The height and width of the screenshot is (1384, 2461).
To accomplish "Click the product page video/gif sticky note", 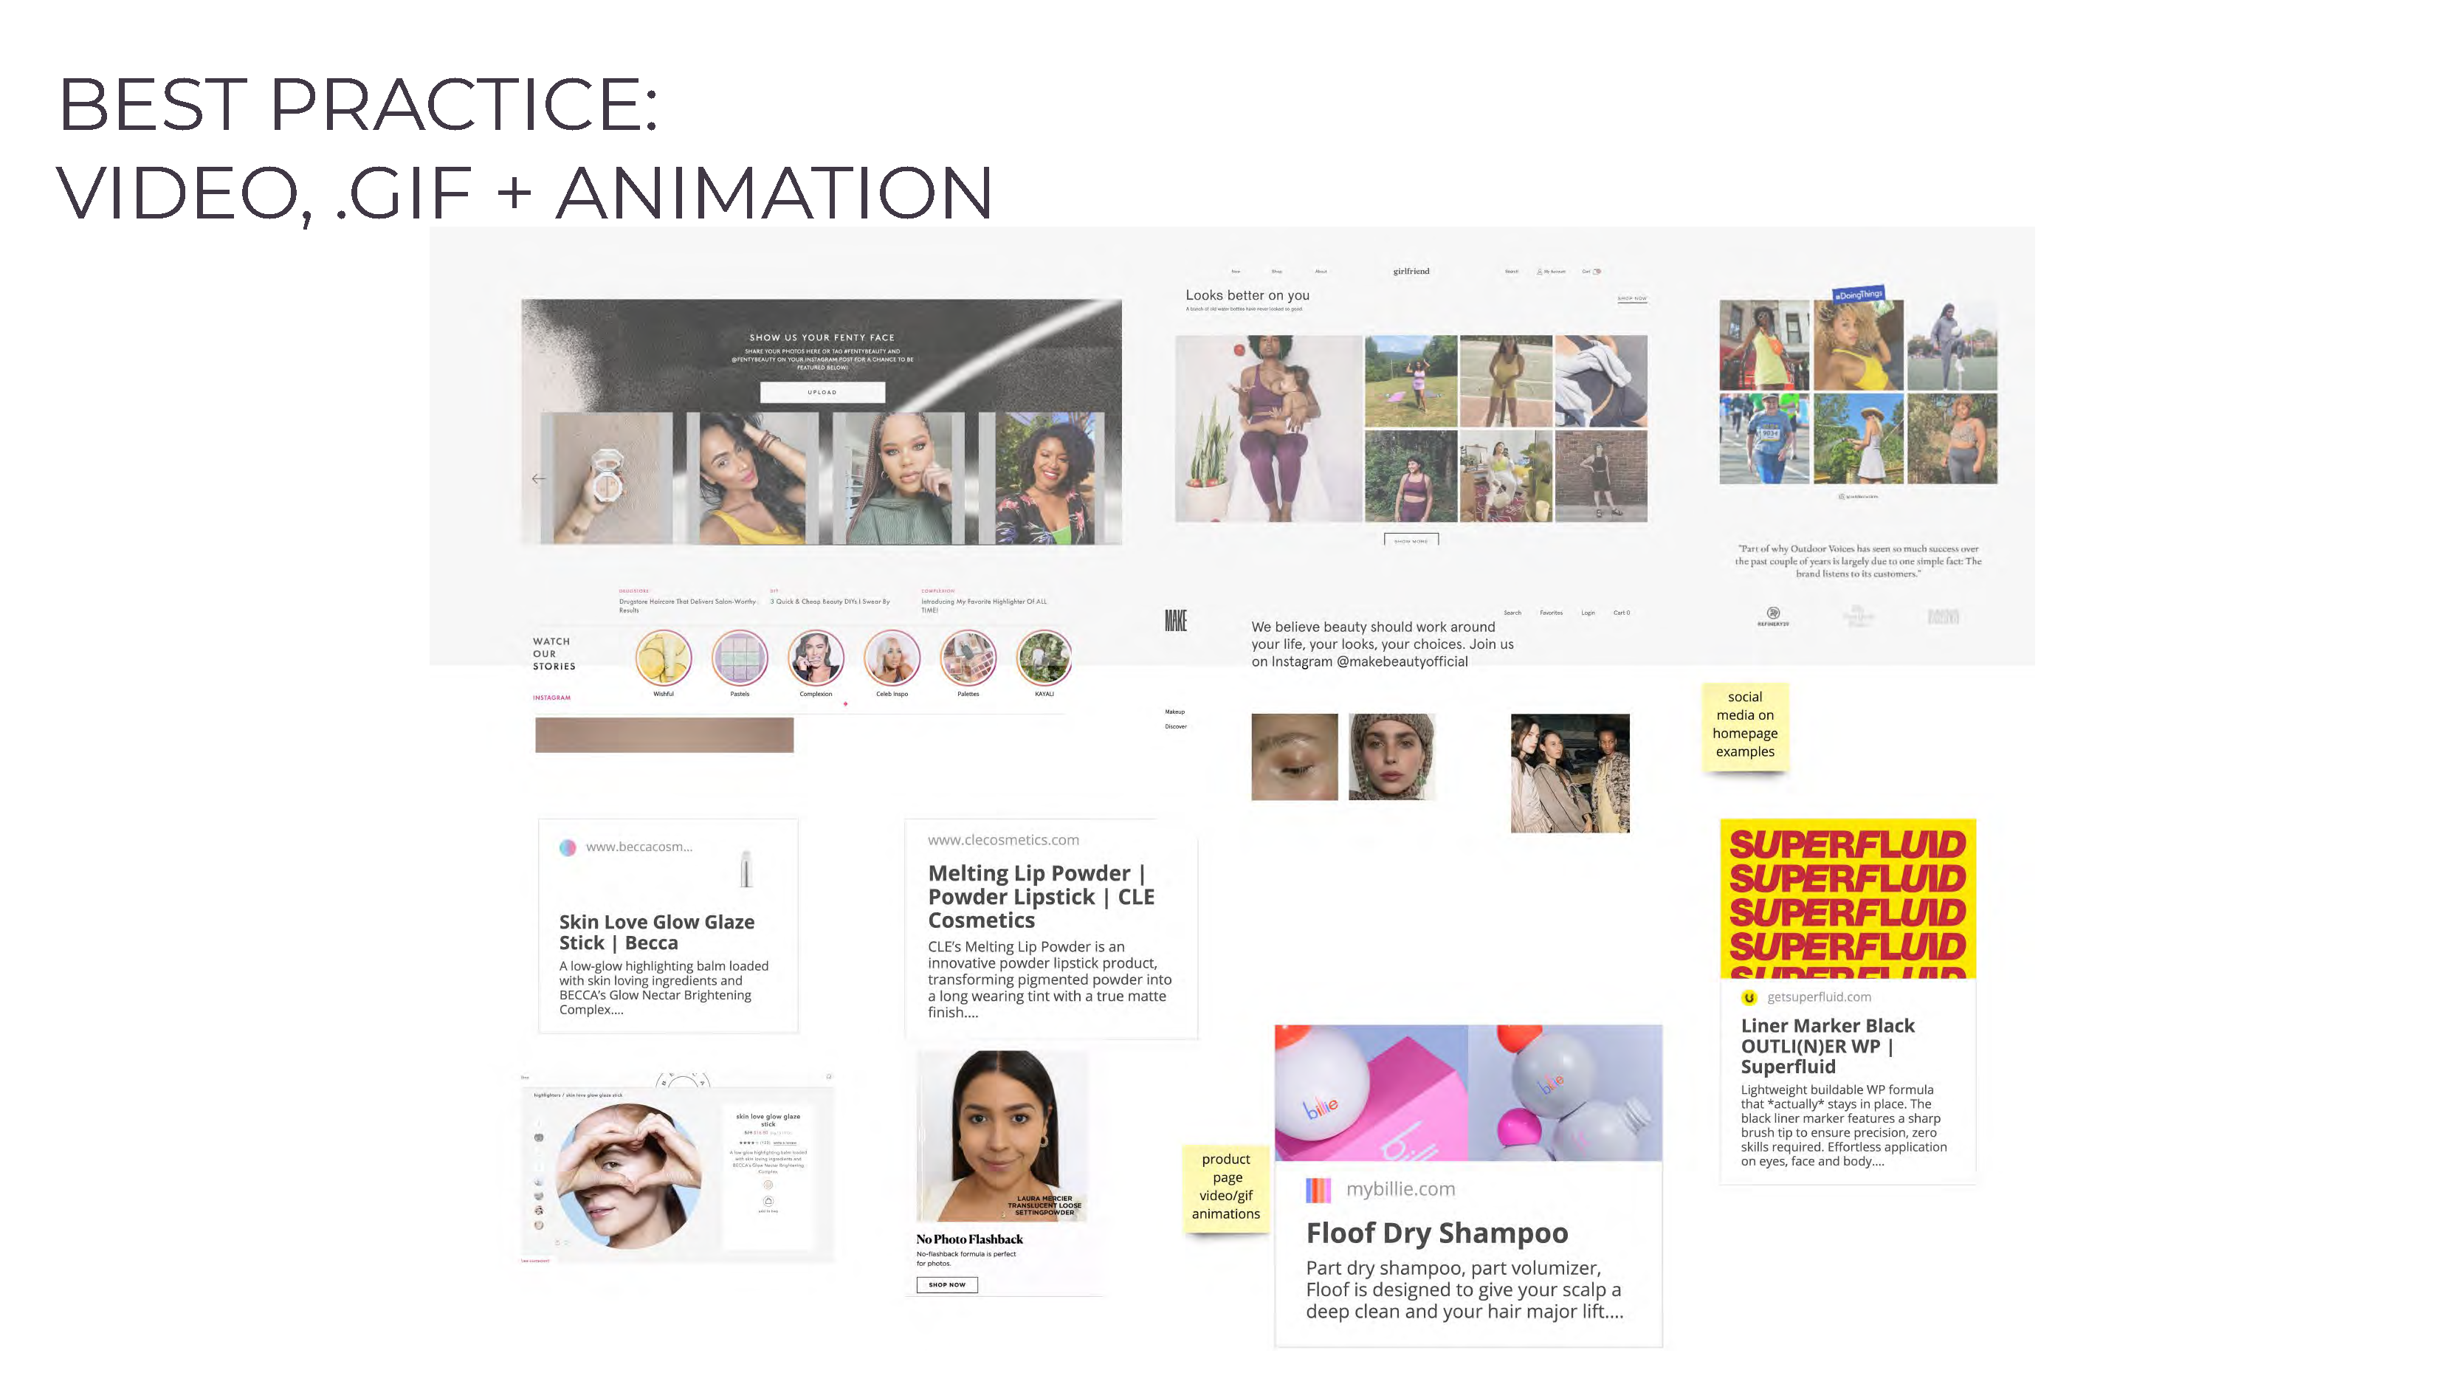I will (1226, 1185).
